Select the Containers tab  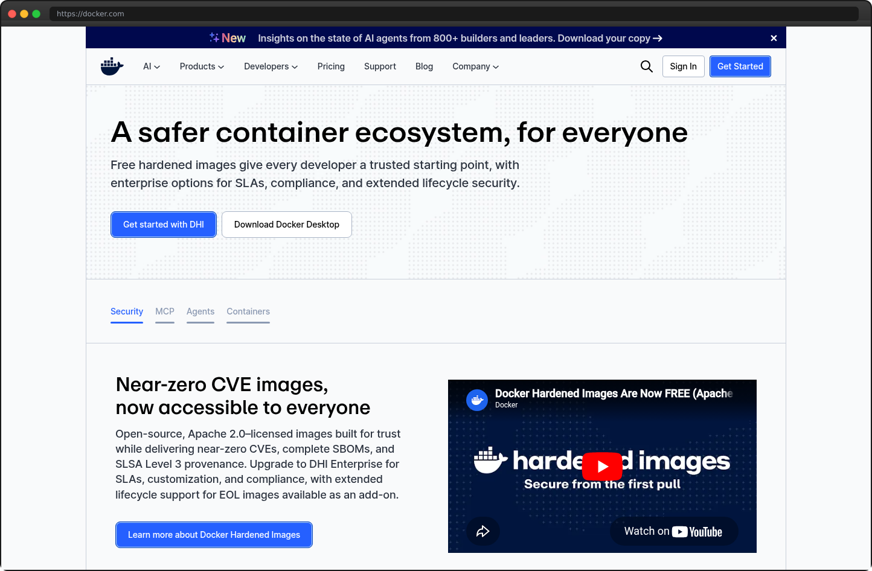coord(248,311)
